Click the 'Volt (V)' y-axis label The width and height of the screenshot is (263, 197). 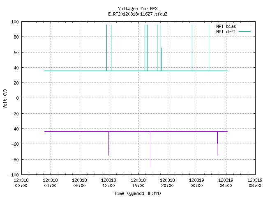[5, 98]
